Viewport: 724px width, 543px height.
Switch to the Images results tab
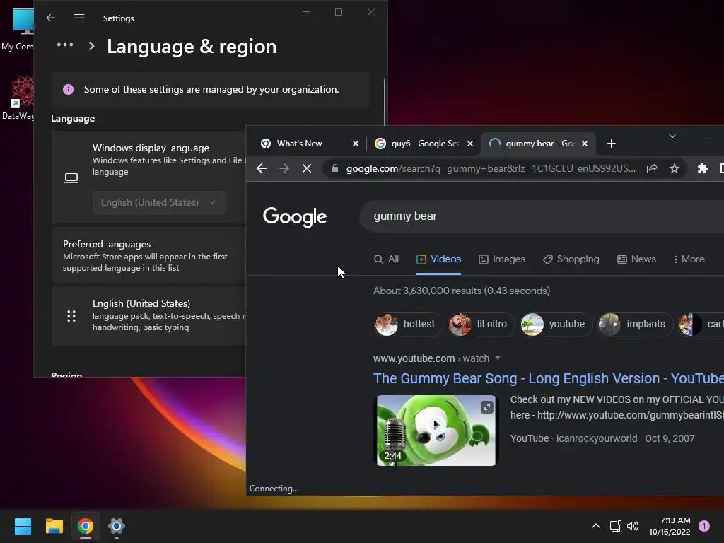[x=502, y=259]
